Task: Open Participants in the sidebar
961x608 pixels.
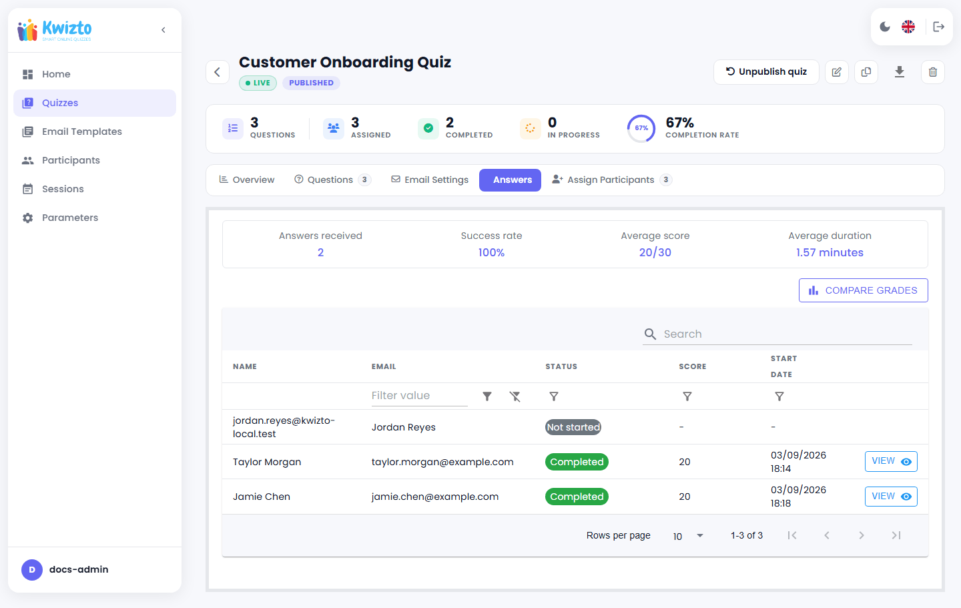Action: point(95,160)
